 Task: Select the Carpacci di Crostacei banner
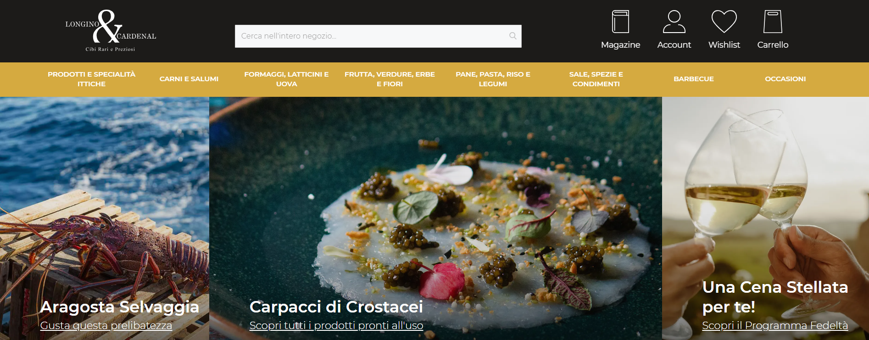[435, 218]
